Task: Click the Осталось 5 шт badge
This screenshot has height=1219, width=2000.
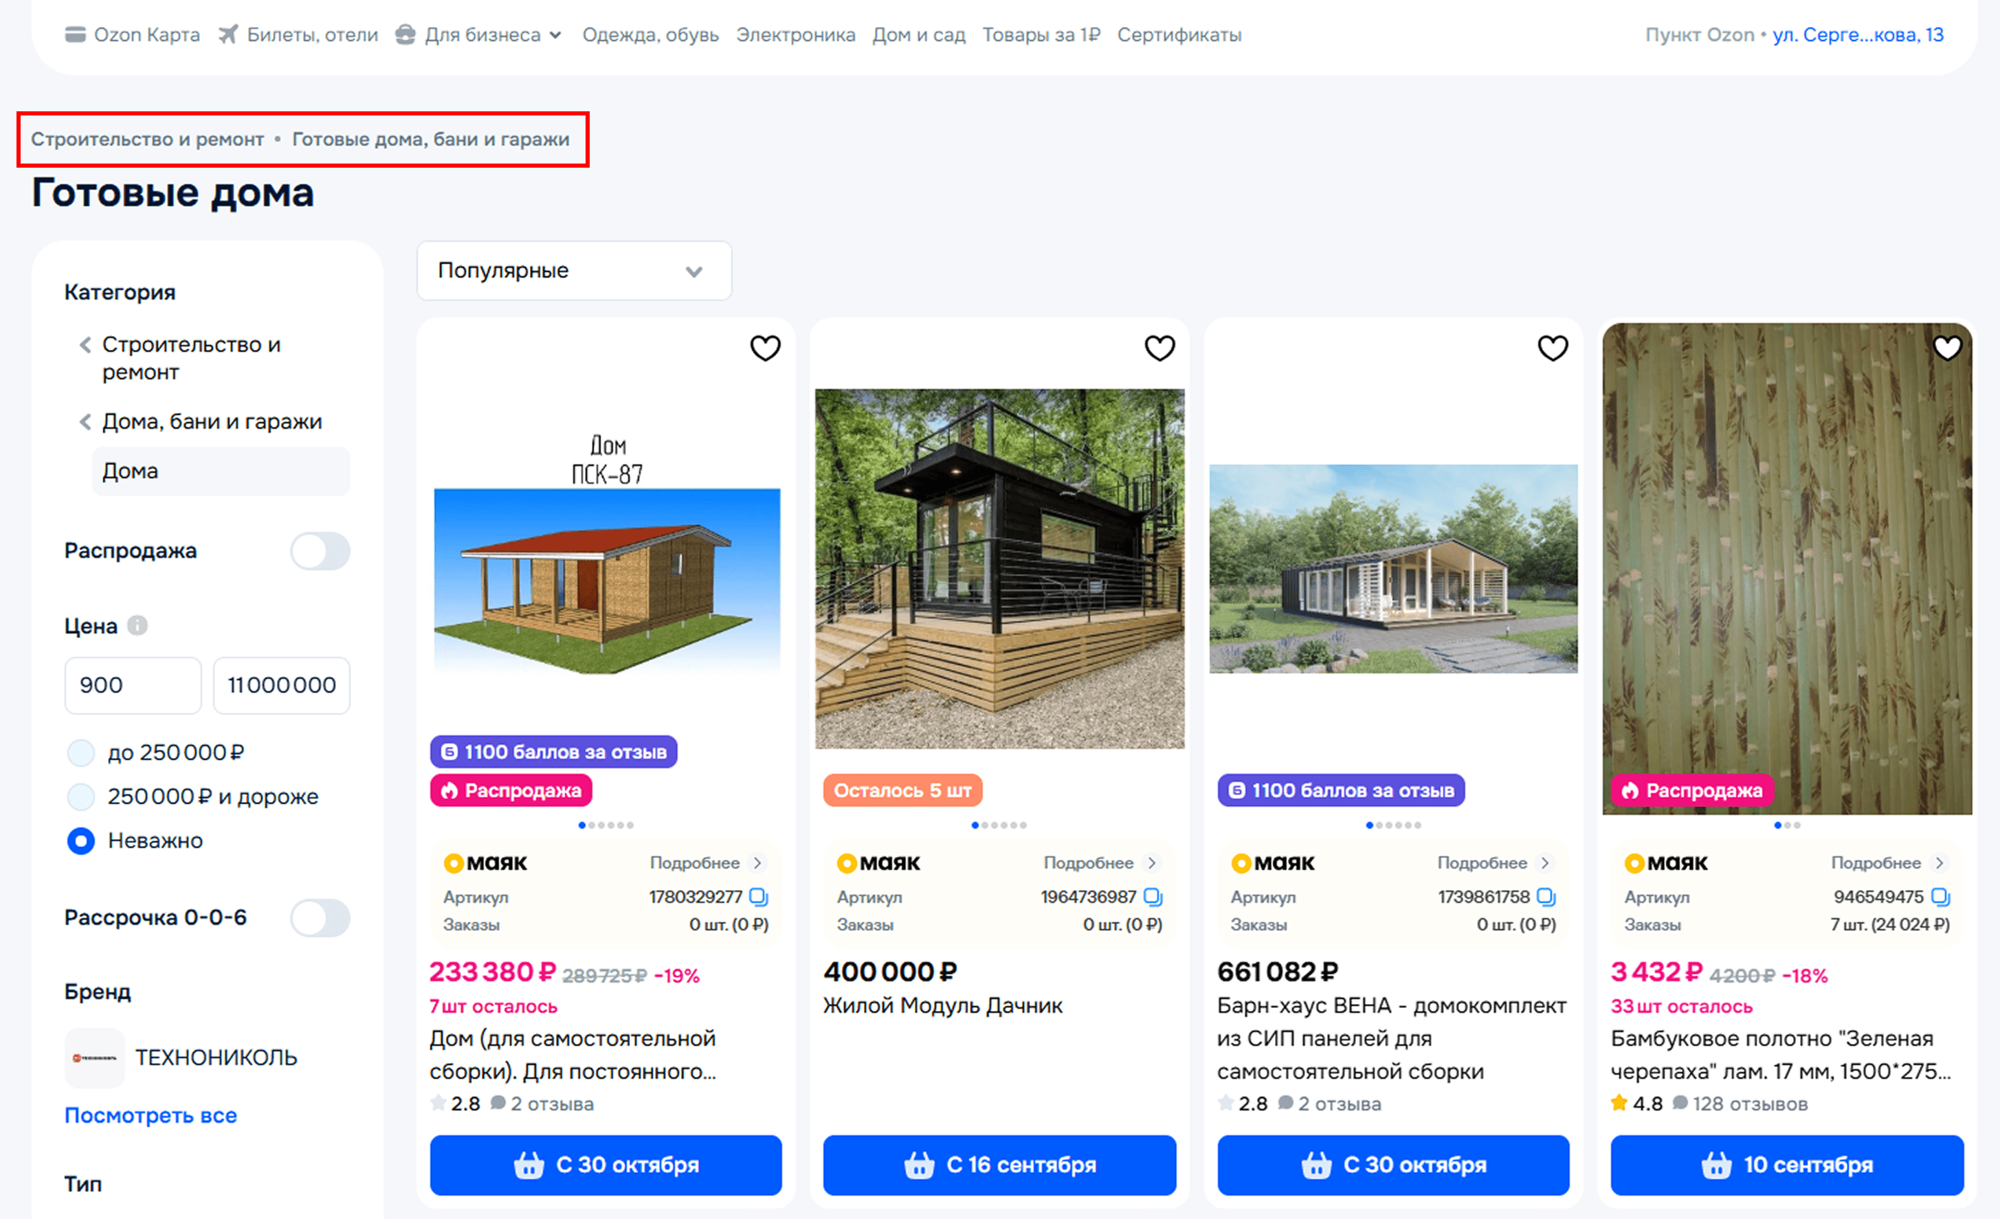Action: tap(902, 790)
